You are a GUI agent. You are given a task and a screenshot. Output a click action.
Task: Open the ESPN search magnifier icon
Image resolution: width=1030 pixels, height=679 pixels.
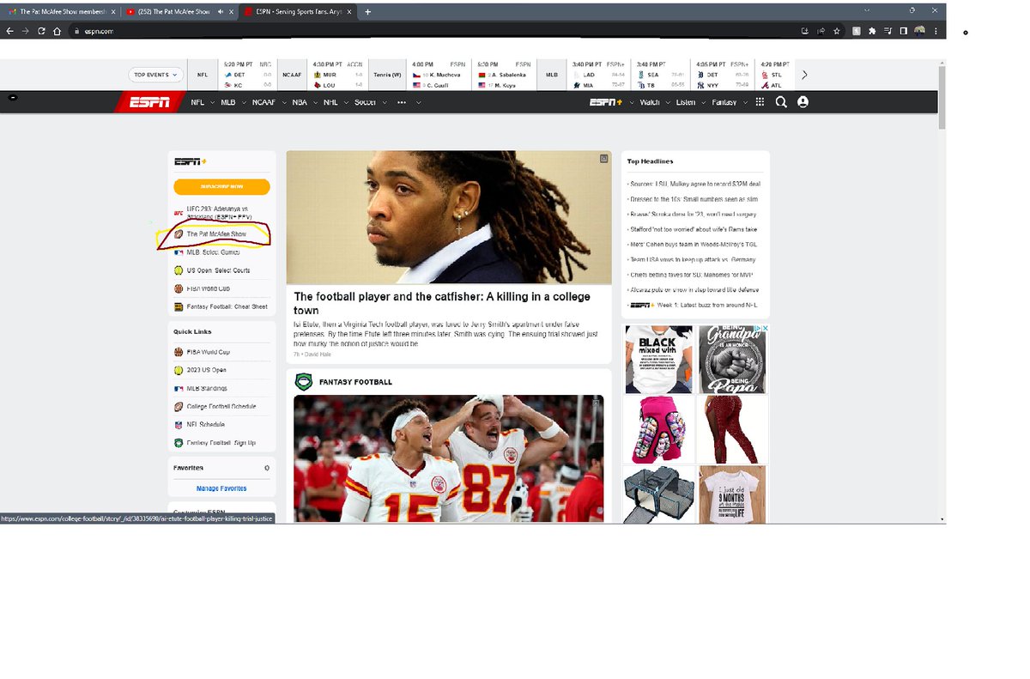[781, 102]
